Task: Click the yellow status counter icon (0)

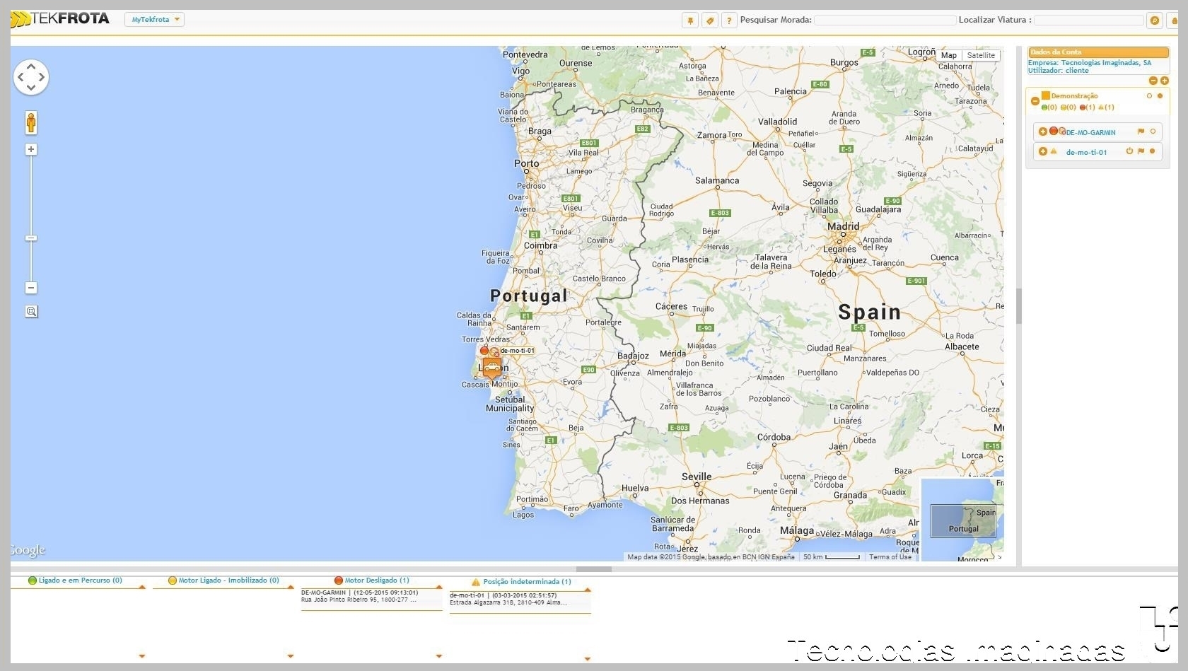Action: 1064,107
